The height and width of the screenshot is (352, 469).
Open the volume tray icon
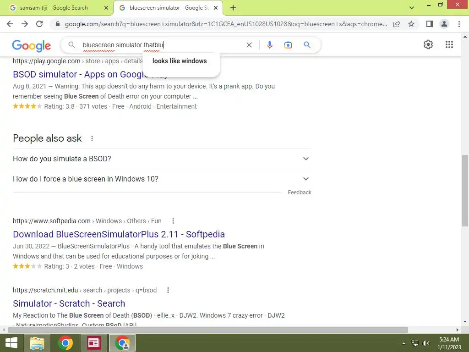point(425,343)
